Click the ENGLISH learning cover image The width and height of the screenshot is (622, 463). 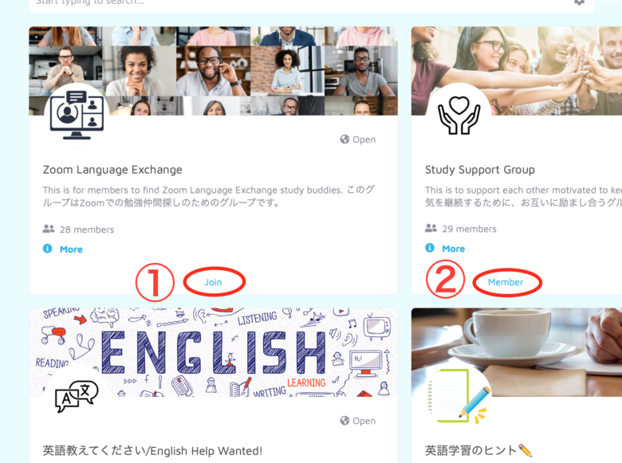pyautogui.click(x=214, y=352)
